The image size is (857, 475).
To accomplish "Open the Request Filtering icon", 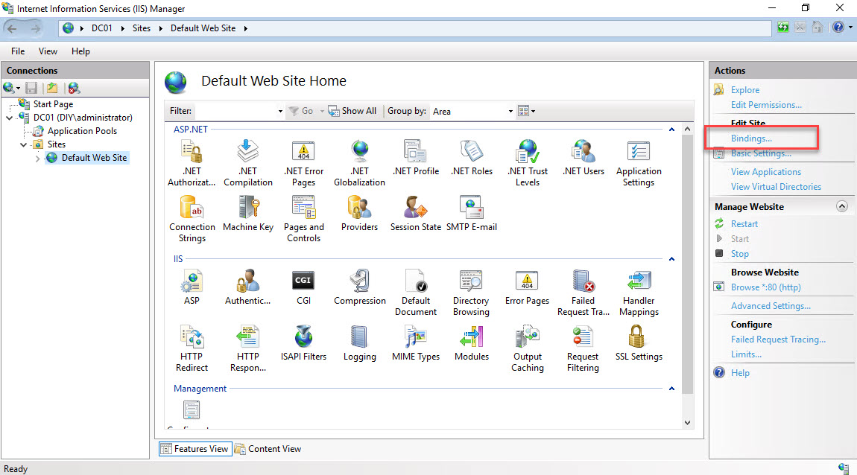I will pyautogui.click(x=583, y=349).
